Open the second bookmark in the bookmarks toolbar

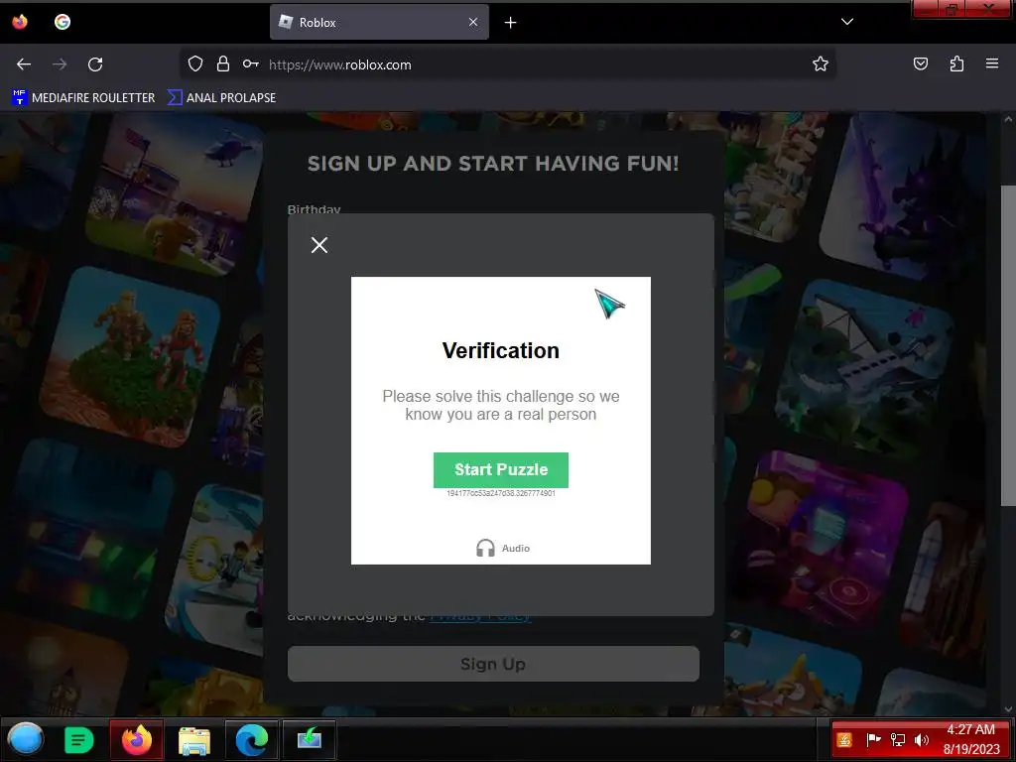pyautogui.click(x=221, y=98)
